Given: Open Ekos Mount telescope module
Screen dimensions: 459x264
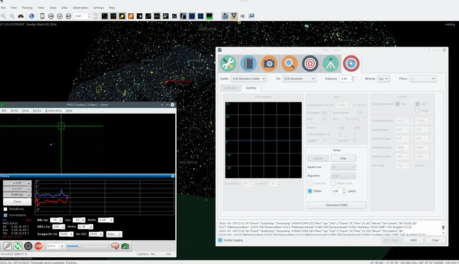Looking at the screenshot, I should [x=330, y=64].
